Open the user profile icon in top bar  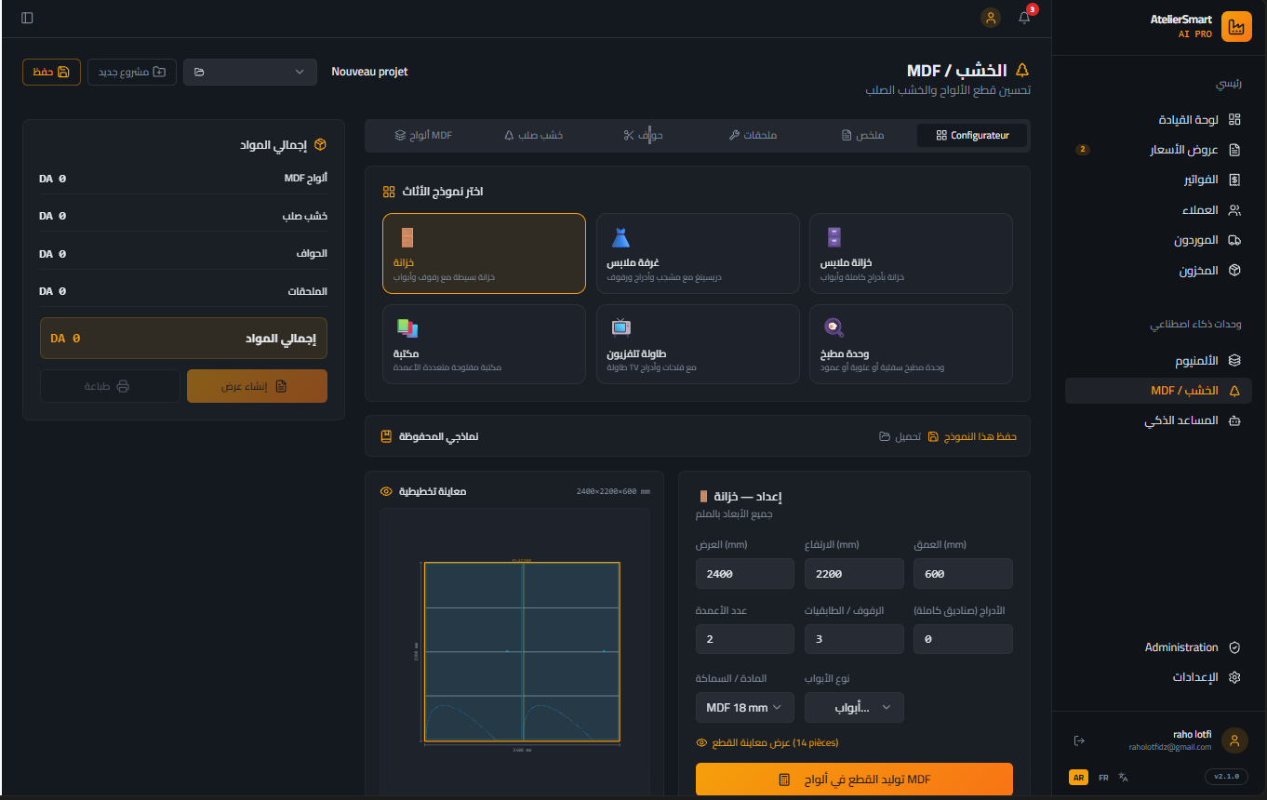[991, 18]
